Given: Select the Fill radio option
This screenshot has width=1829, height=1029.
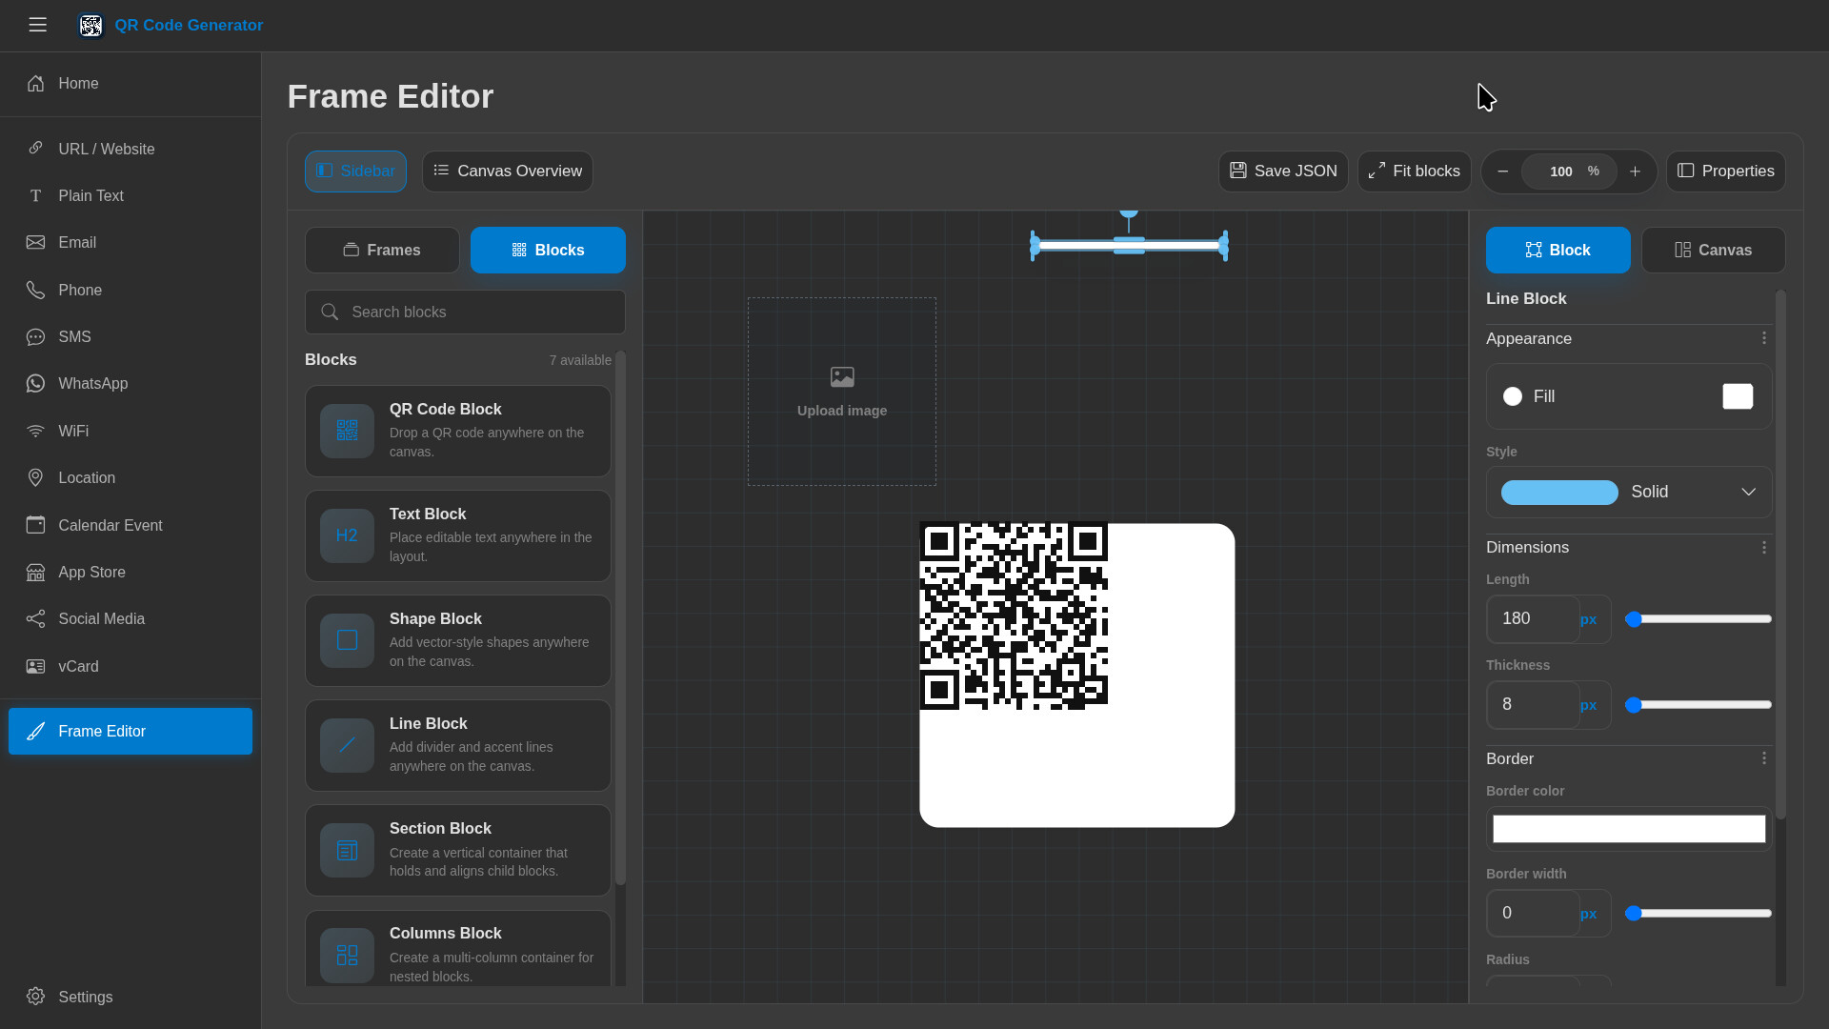Looking at the screenshot, I should [1513, 396].
